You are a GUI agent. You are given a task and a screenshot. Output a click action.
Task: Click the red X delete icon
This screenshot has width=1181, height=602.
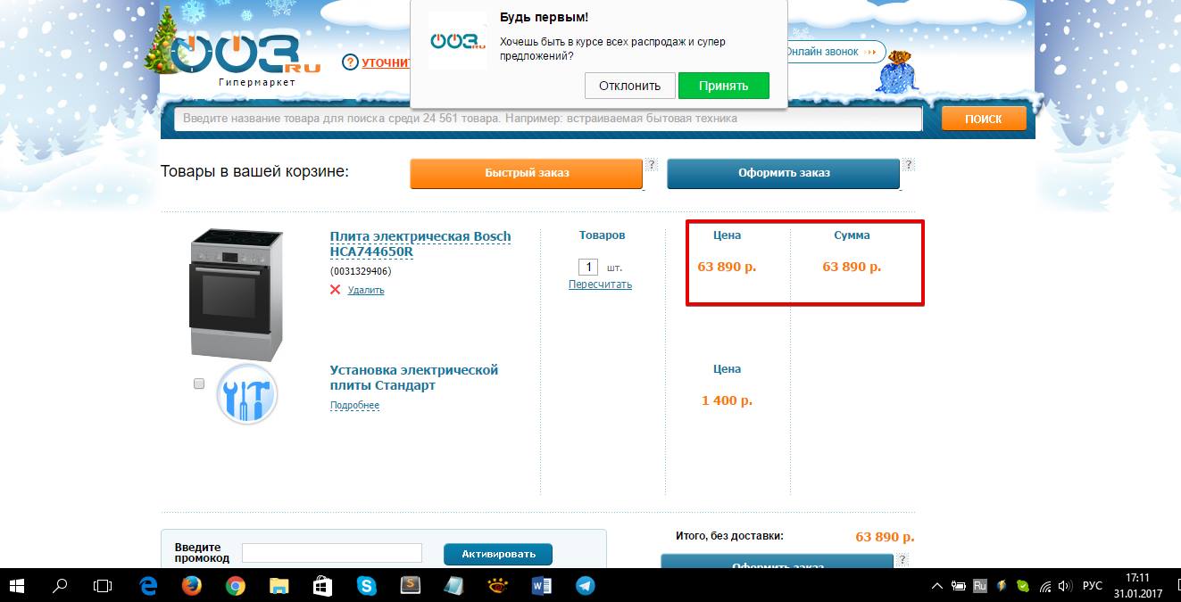[336, 290]
